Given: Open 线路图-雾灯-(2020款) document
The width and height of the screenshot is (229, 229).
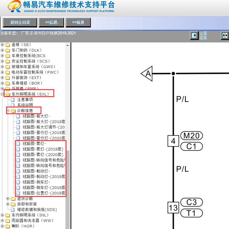Looking at the screenshot, I should click(x=43, y=155).
